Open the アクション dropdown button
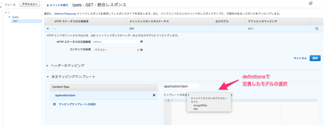Viewport: 324px width, 125px height. pyautogui.click(x=29, y=4)
